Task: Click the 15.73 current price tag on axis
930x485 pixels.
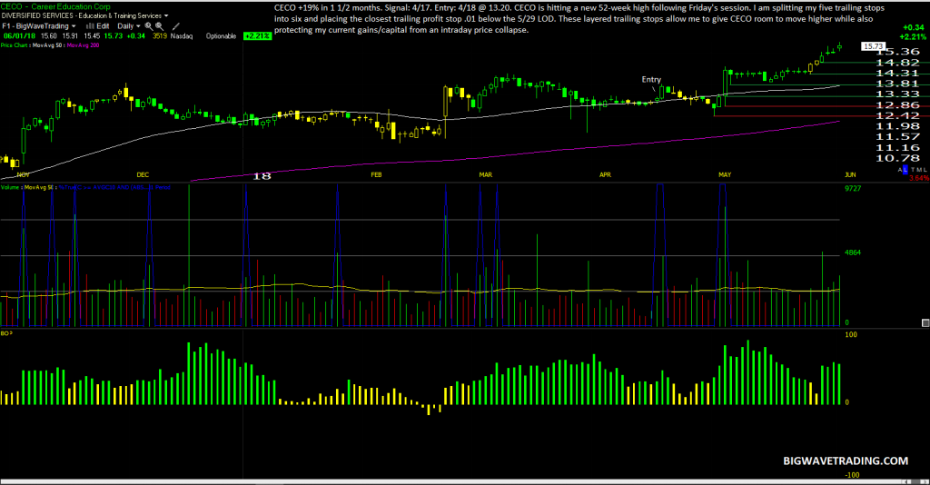Action: click(x=873, y=46)
